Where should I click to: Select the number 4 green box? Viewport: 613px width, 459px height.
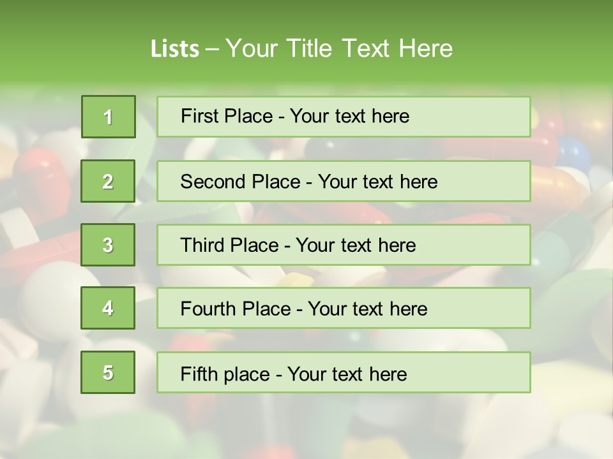point(108,308)
